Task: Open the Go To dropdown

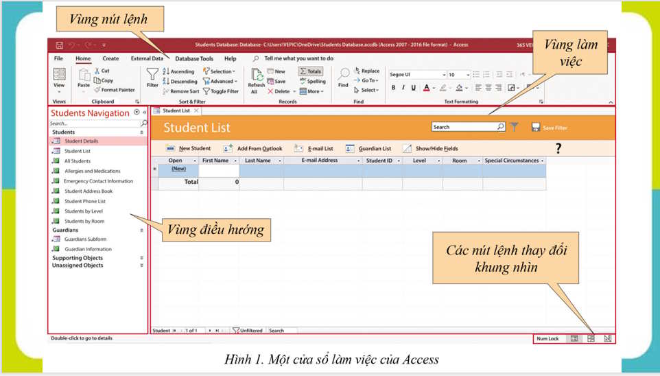Action: point(366,80)
